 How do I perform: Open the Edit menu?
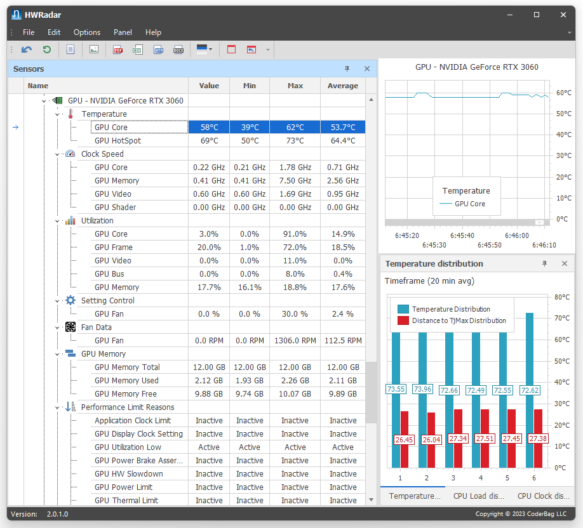[x=54, y=32]
